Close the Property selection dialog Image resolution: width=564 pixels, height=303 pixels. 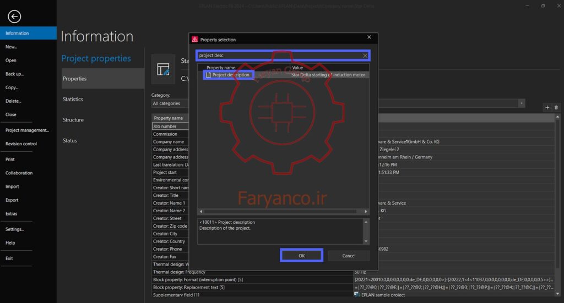(x=369, y=37)
